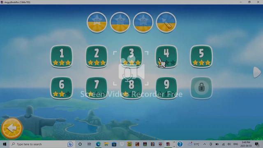
Task: Open level 1 with three stars
Action: (x=62, y=57)
